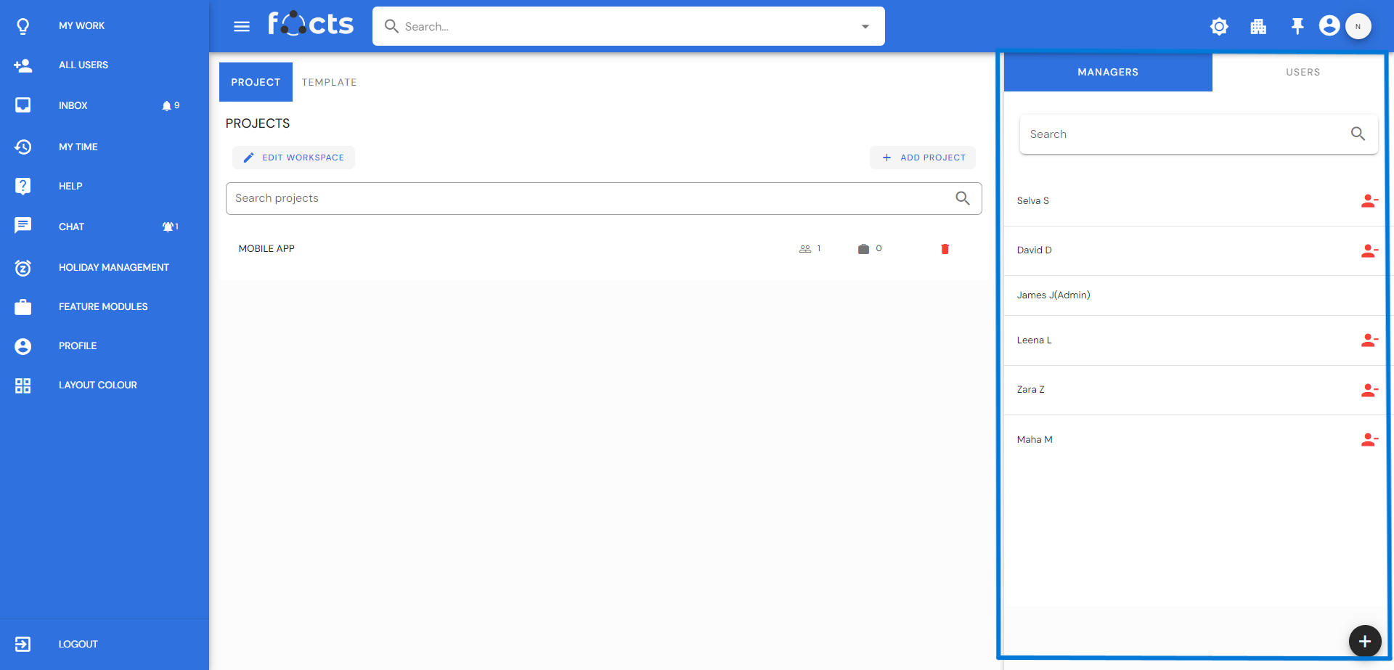The height and width of the screenshot is (670, 1394).
Task: Click the black plus add manager button
Action: point(1364,641)
